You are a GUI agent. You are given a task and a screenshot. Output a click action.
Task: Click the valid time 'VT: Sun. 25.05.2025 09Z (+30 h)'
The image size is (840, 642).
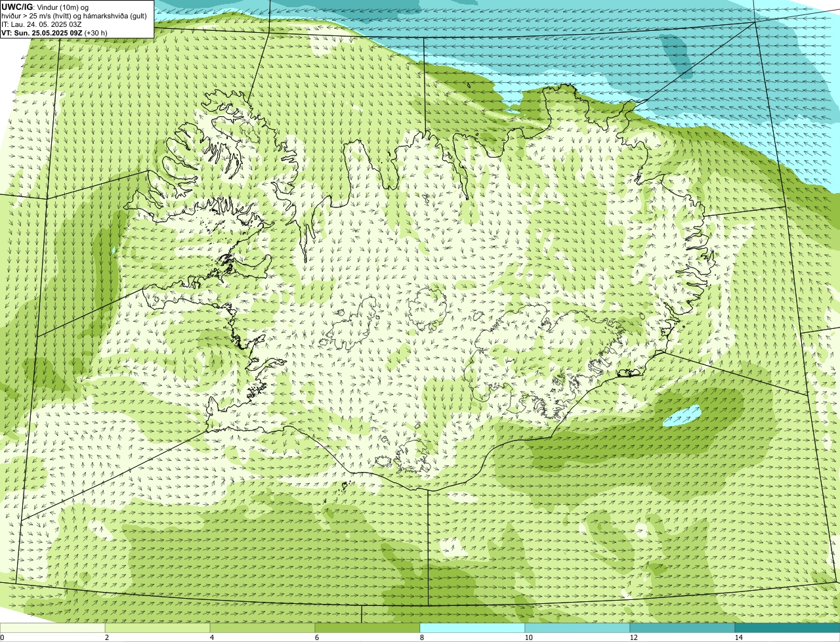coord(54,32)
